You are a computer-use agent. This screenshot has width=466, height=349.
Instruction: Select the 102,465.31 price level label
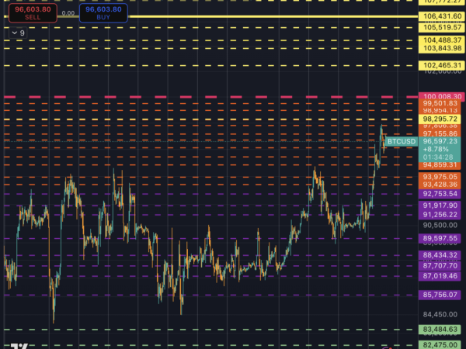coord(442,65)
